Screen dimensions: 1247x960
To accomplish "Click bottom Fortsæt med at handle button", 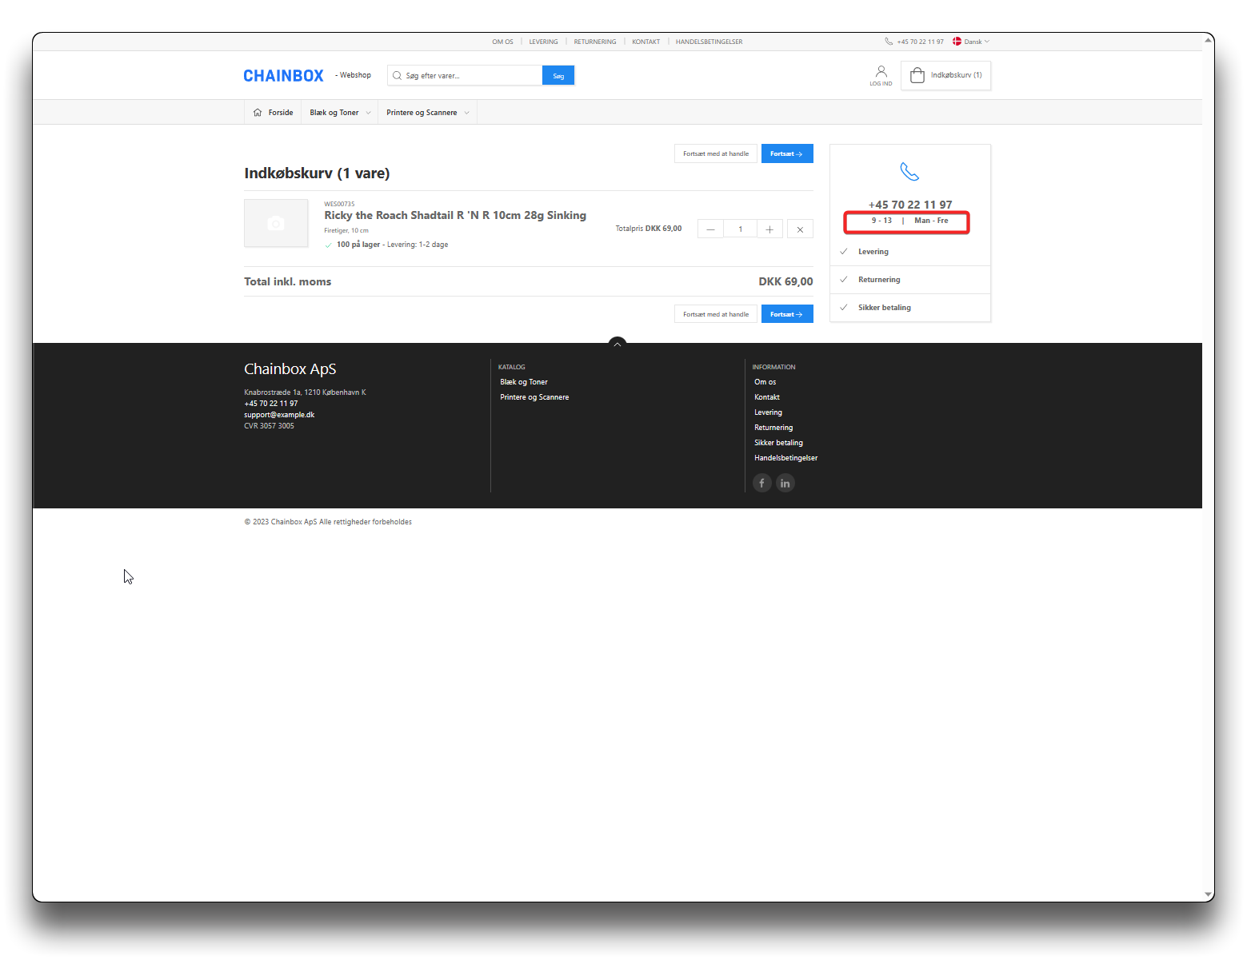I will tap(715, 314).
